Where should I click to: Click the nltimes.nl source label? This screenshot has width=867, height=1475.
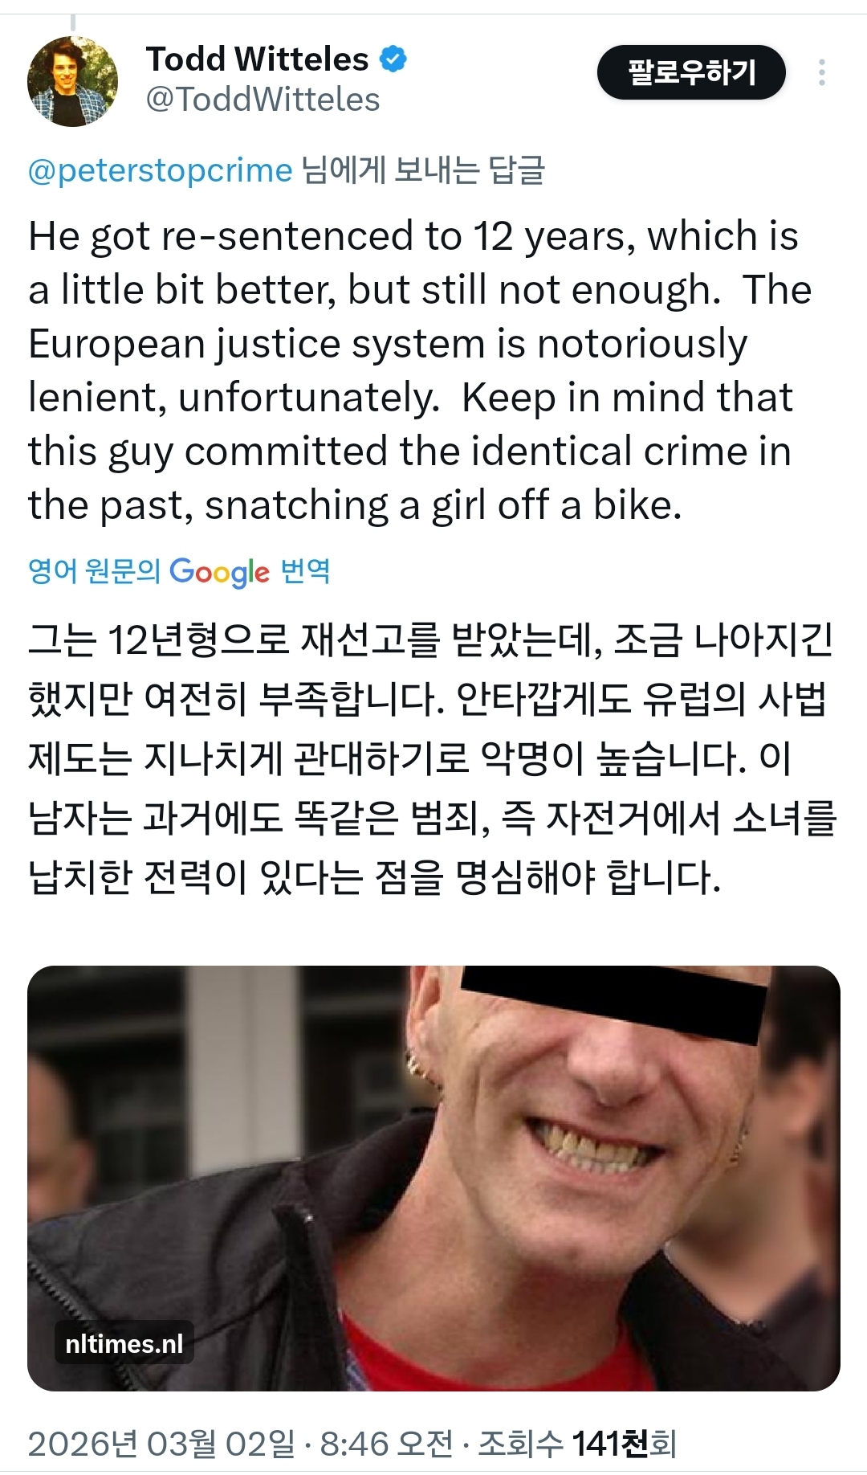click(124, 1343)
